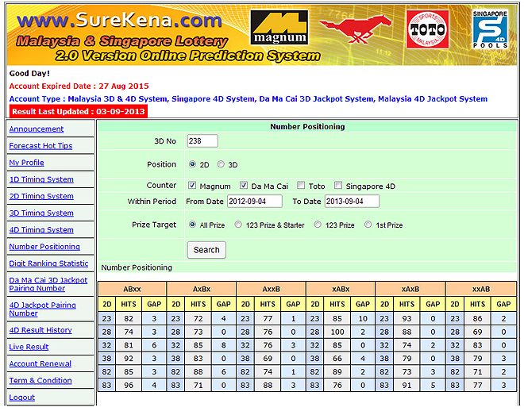524x415 pixels.
Task: Click the Logout link
Action: [x=22, y=398]
